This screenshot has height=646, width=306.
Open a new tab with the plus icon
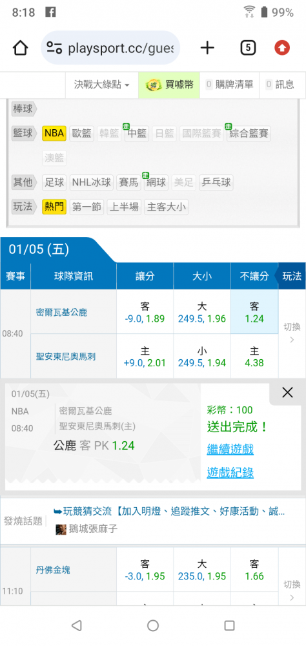click(207, 48)
